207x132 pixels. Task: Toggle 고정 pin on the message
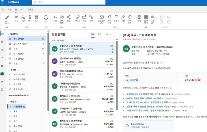(123, 17)
